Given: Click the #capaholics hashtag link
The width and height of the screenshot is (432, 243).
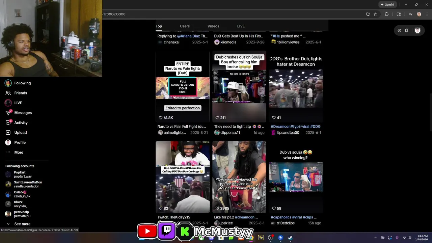Looking at the screenshot, I should pyautogui.click(x=281, y=217).
